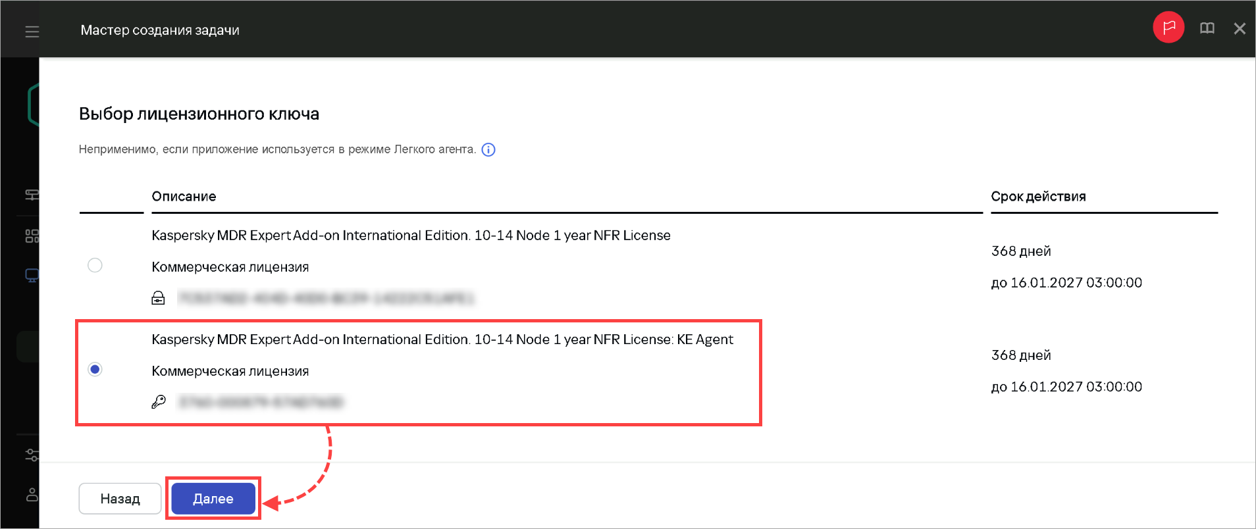The height and width of the screenshot is (529, 1256).
Task: Click the info icon beside Light Agent note
Action: tap(488, 149)
